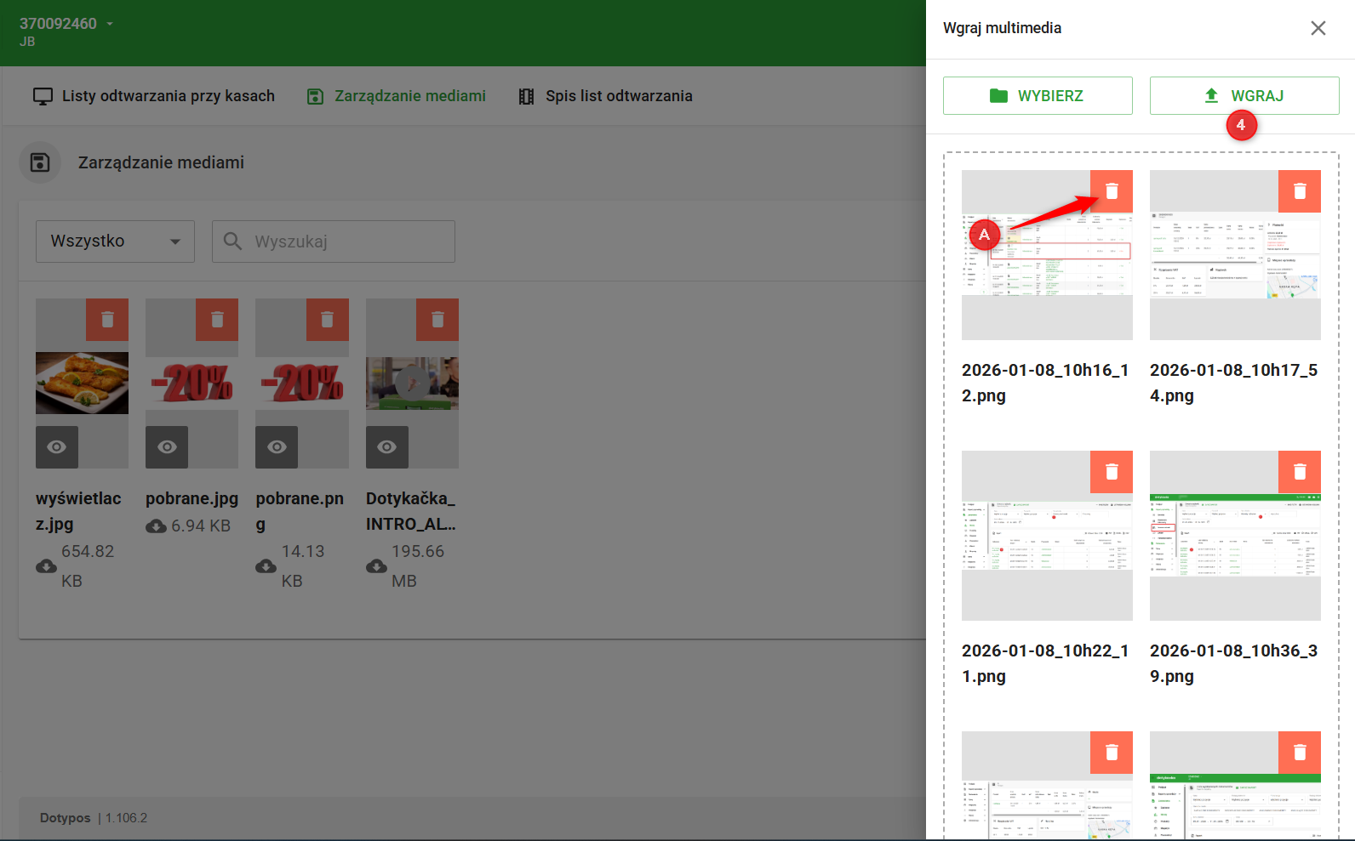Preview the Dotykačka_INTRO video with eye icon
This screenshot has width=1355, height=841.
(x=387, y=447)
